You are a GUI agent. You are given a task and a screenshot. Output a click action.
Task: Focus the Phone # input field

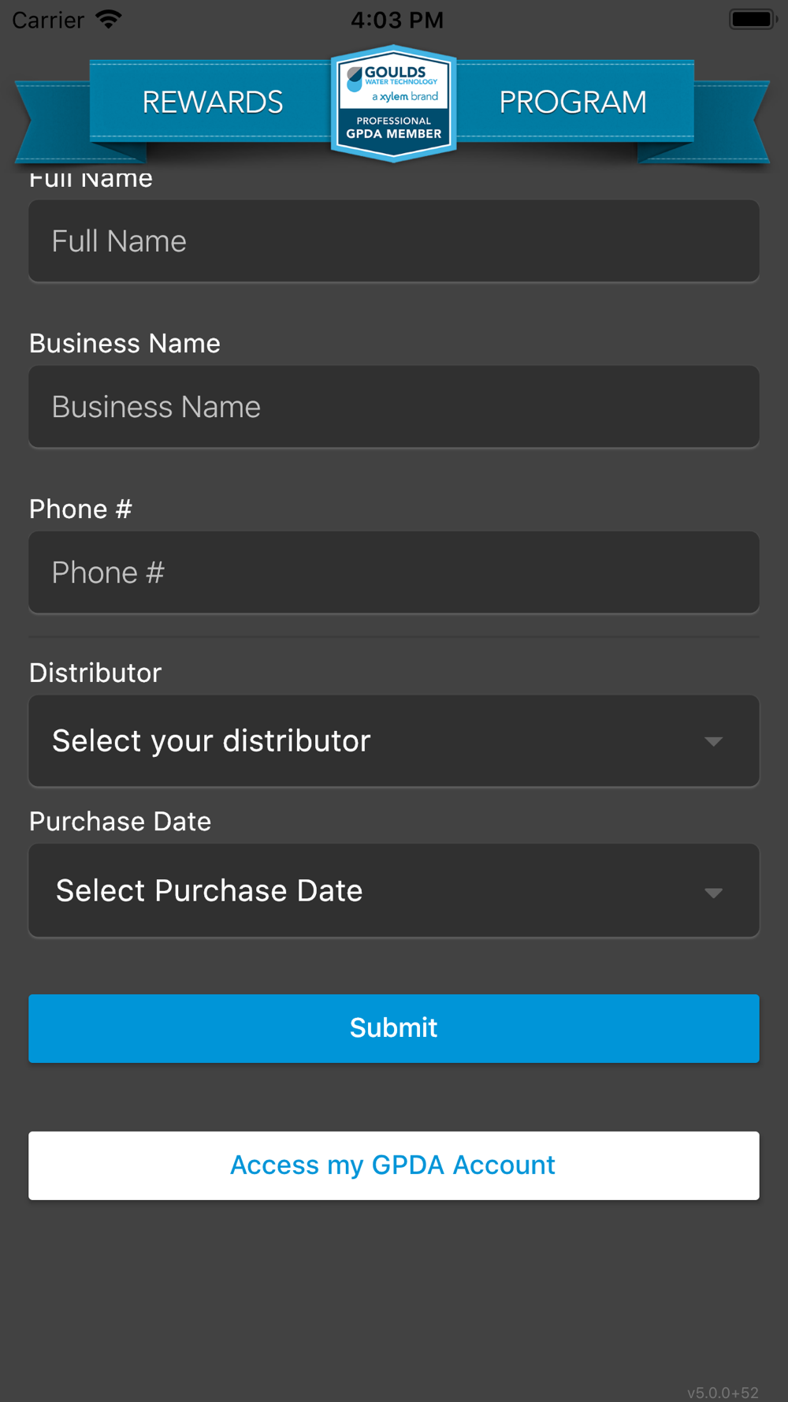click(x=394, y=572)
